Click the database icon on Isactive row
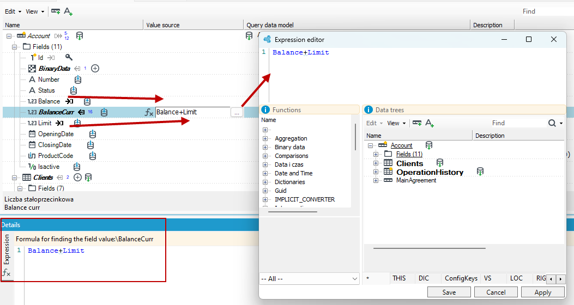574x305 pixels. pos(76,167)
